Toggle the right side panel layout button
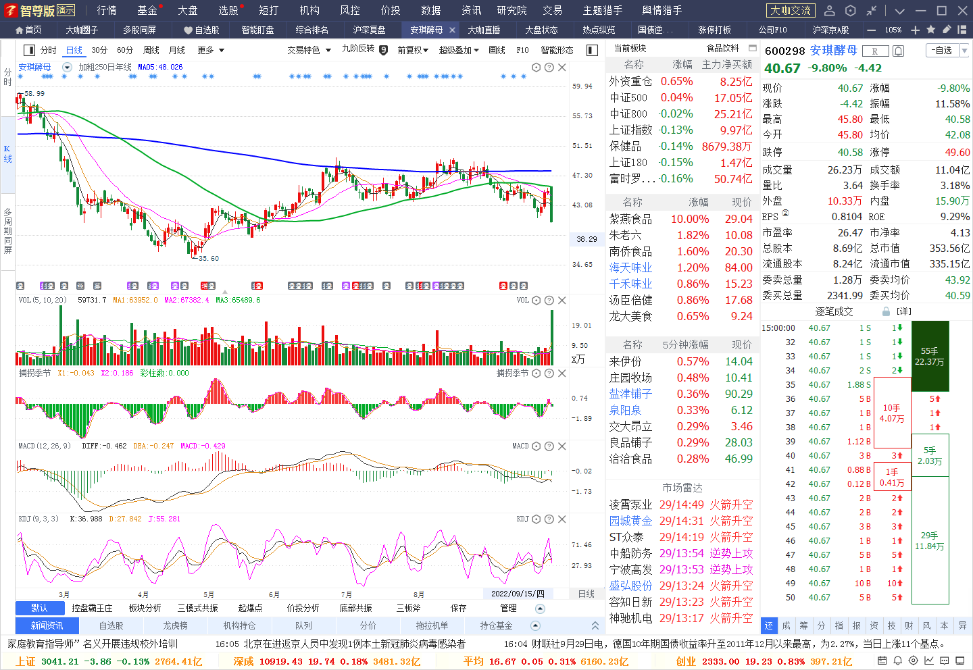The width and height of the screenshot is (973, 670). pos(592,50)
